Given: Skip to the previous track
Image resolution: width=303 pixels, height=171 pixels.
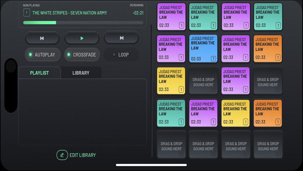Looking at the screenshot, I should point(42,38).
